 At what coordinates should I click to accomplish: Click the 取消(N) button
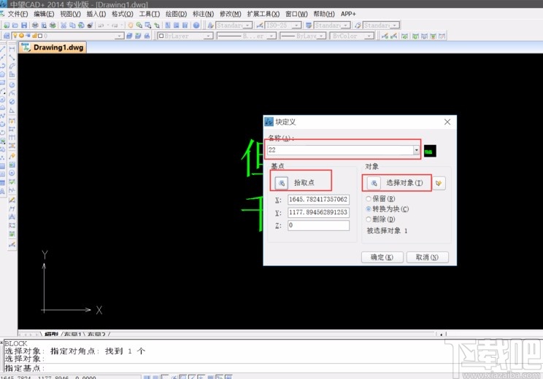428,257
